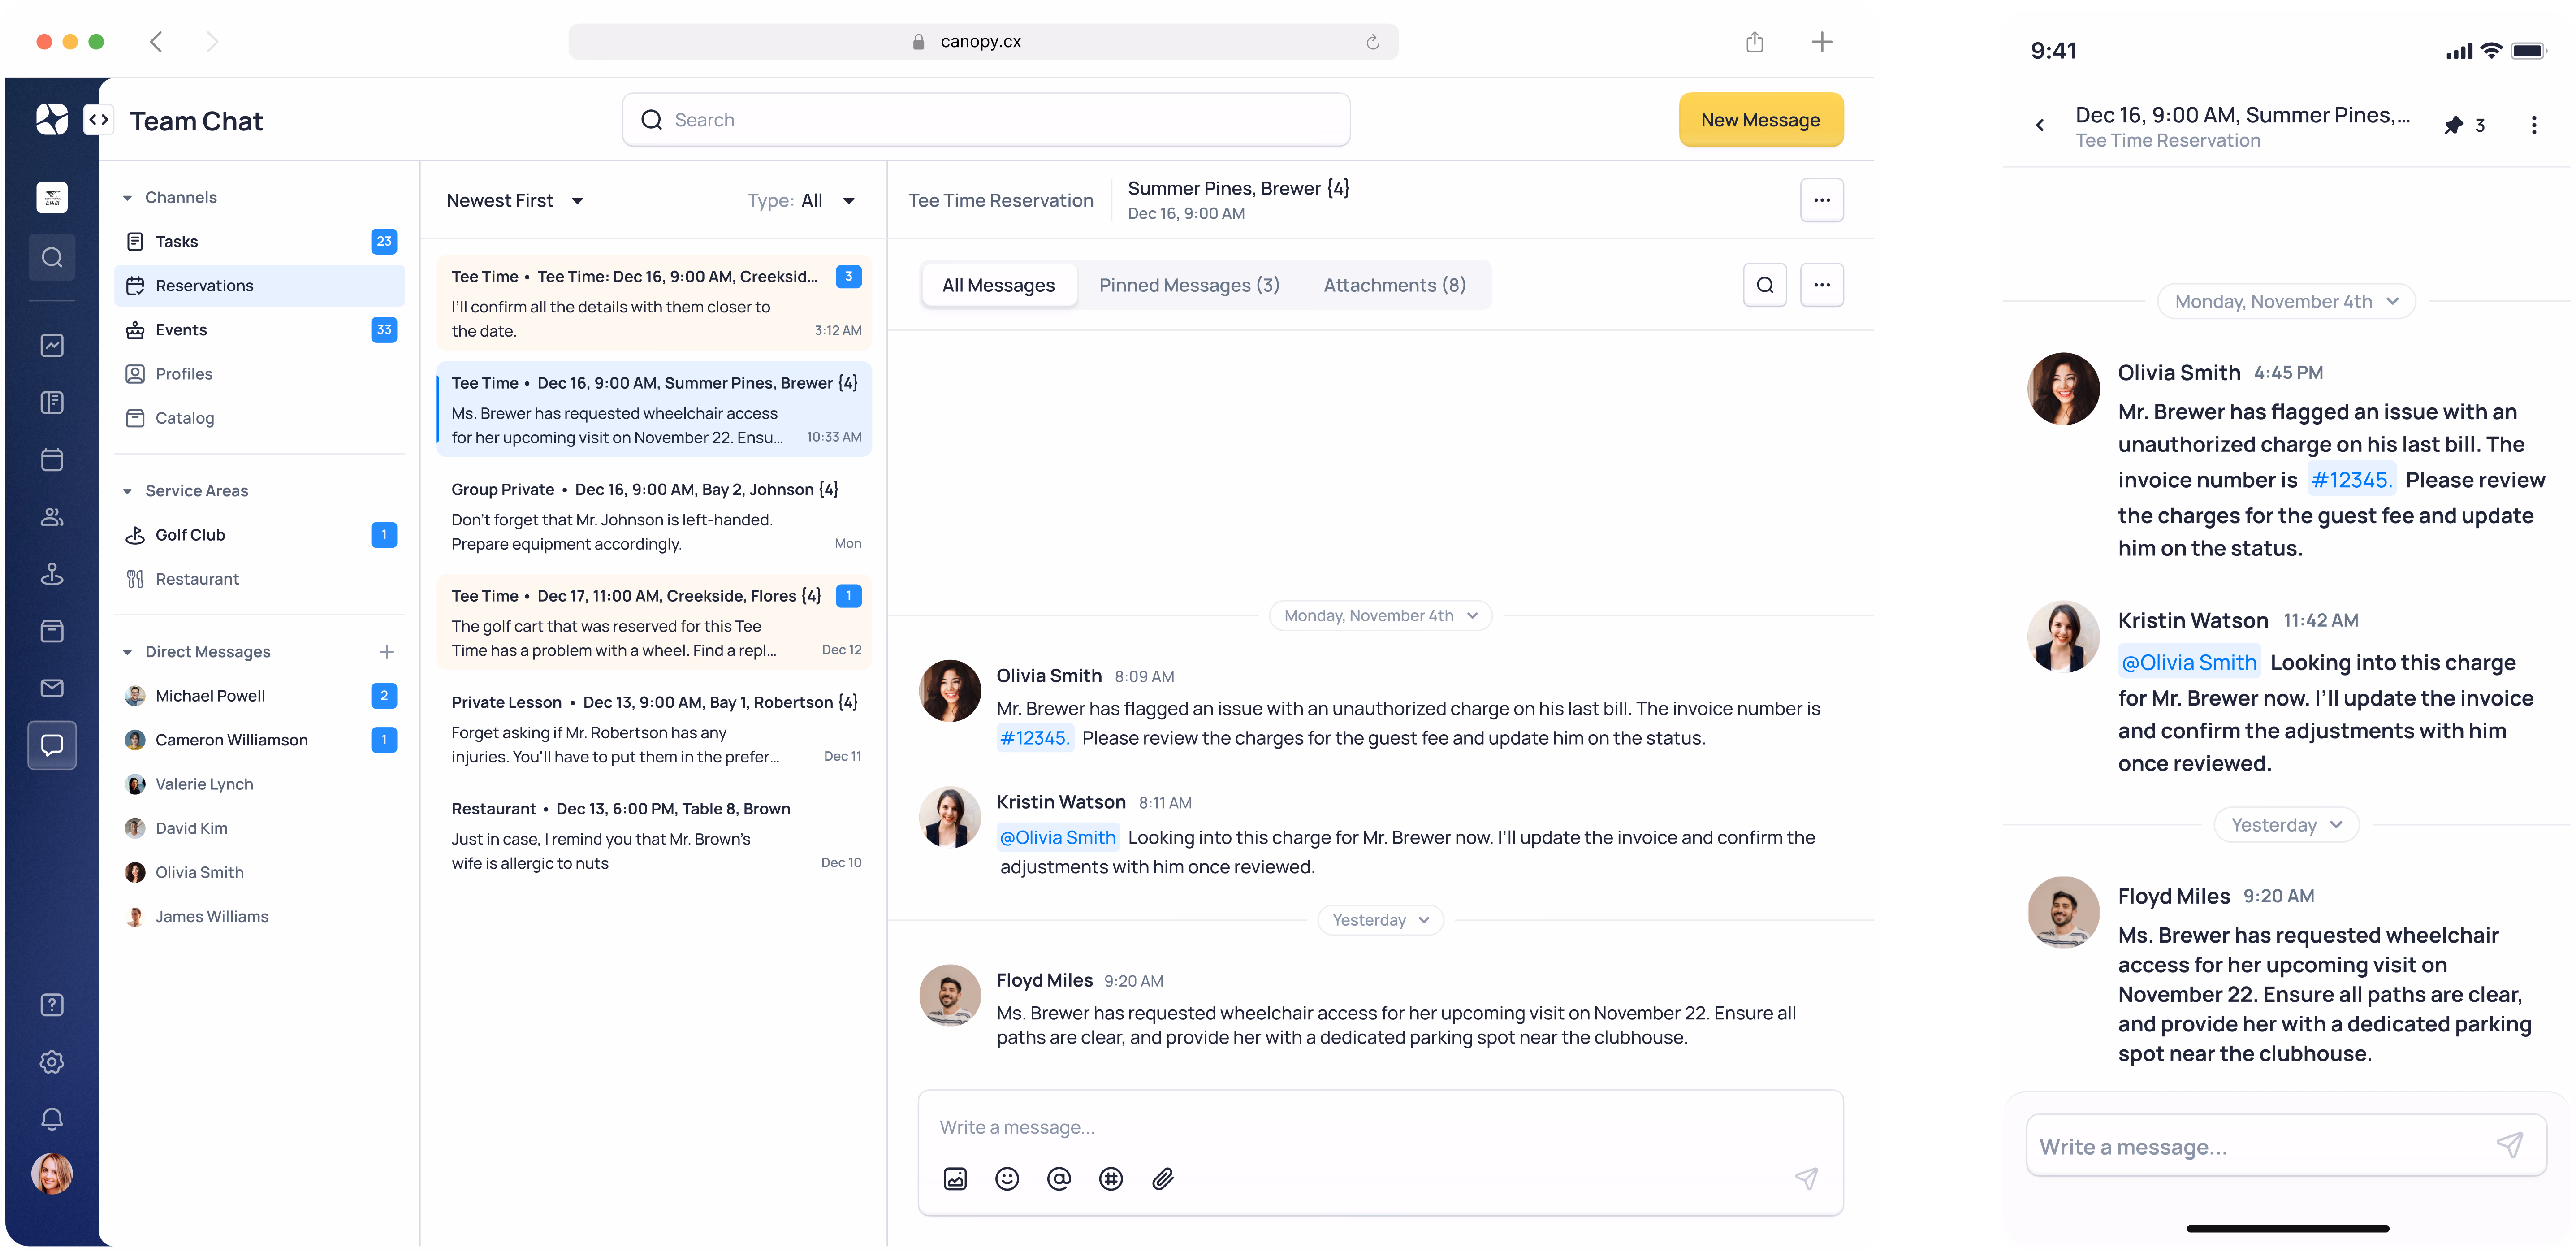
Task: Open the Newest First sort dropdown
Action: pos(515,201)
